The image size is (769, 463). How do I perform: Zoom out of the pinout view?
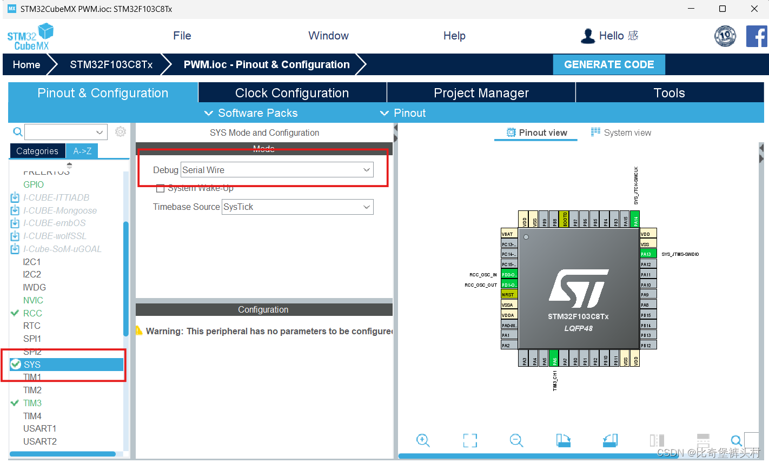click(516, 440)
